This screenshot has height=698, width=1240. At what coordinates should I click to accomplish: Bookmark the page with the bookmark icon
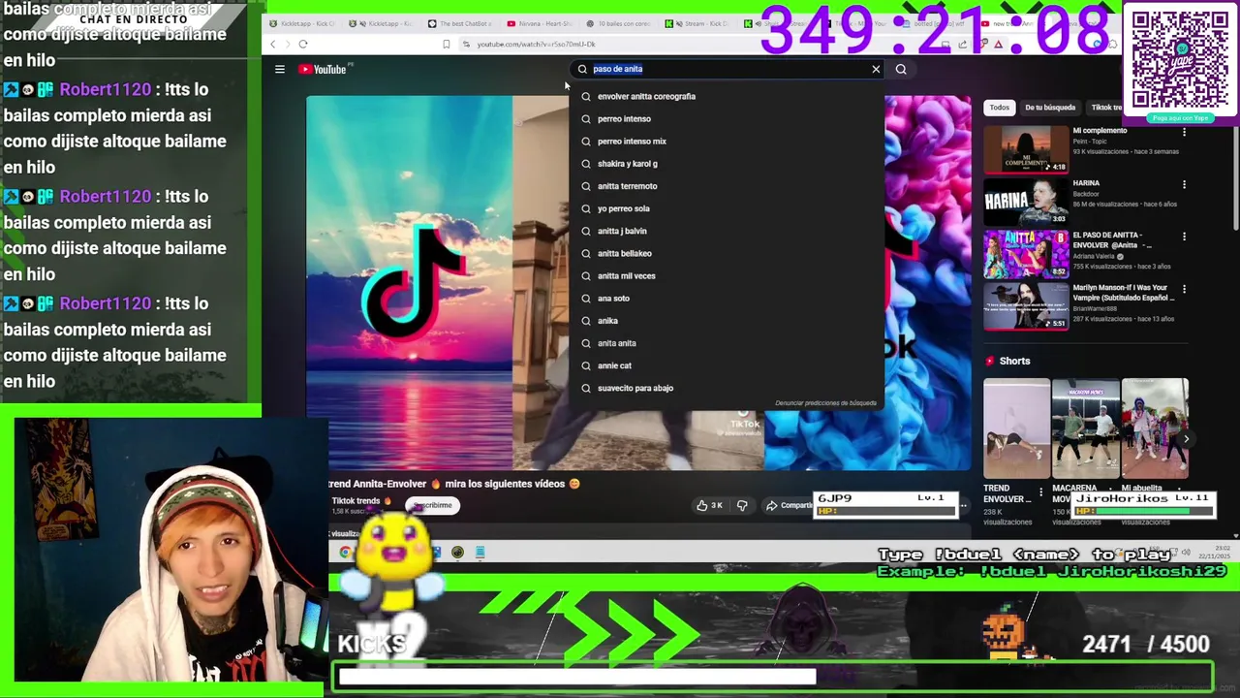click(446, 44)
